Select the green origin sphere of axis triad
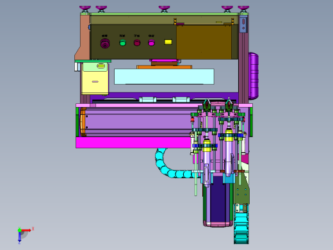Image resolution: width=333 pixels, height=250 pixels. [19, 230]
